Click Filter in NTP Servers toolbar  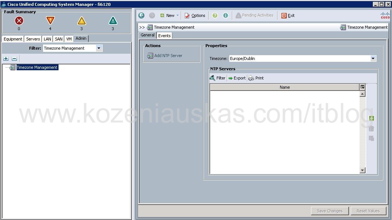217,78
